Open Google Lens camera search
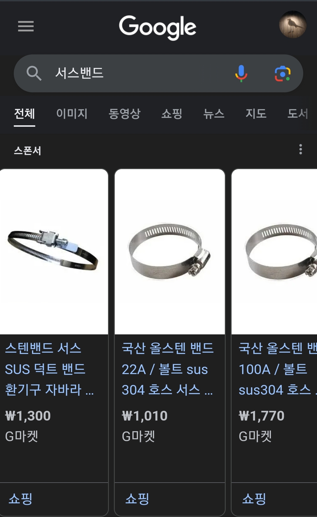Image resolution: width=317 pixels, height=517 pixels. 282,74
